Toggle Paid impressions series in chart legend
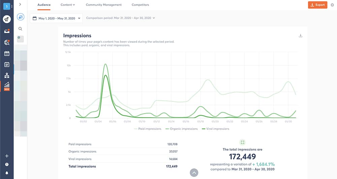 click(148, 129)
